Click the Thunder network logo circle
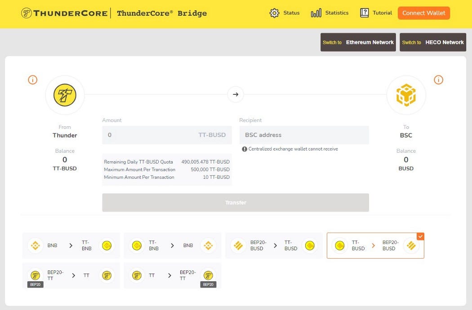 [x=65, y=95]
